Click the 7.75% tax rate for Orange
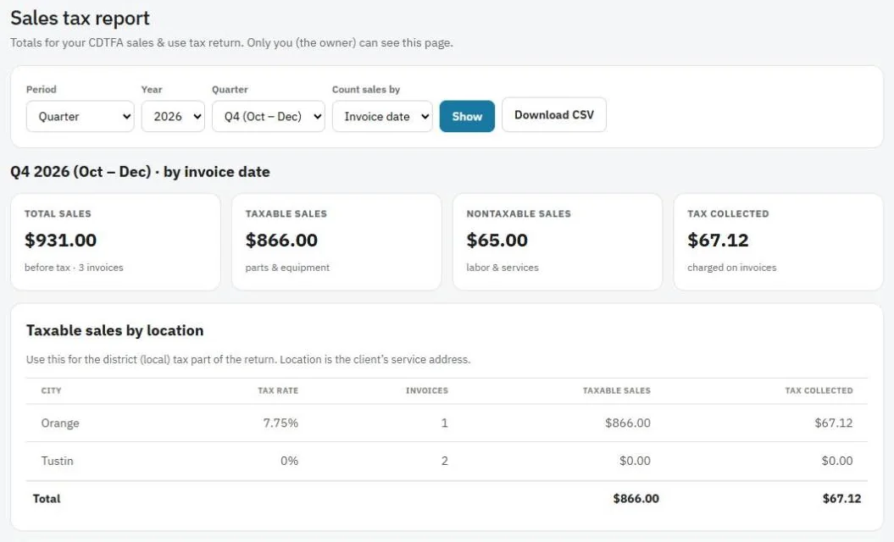 280,423
